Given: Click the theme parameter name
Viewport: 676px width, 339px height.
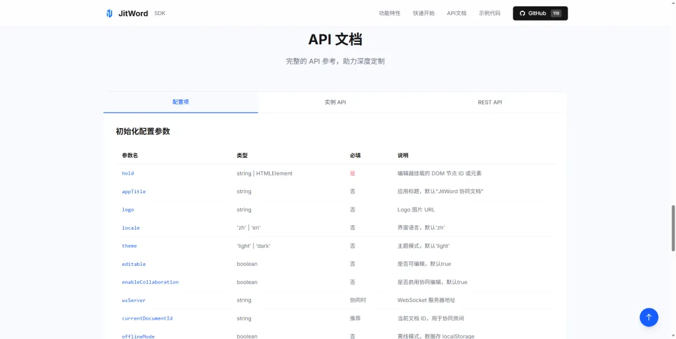Looking at the screenshot, I should (x=130, y=246).
